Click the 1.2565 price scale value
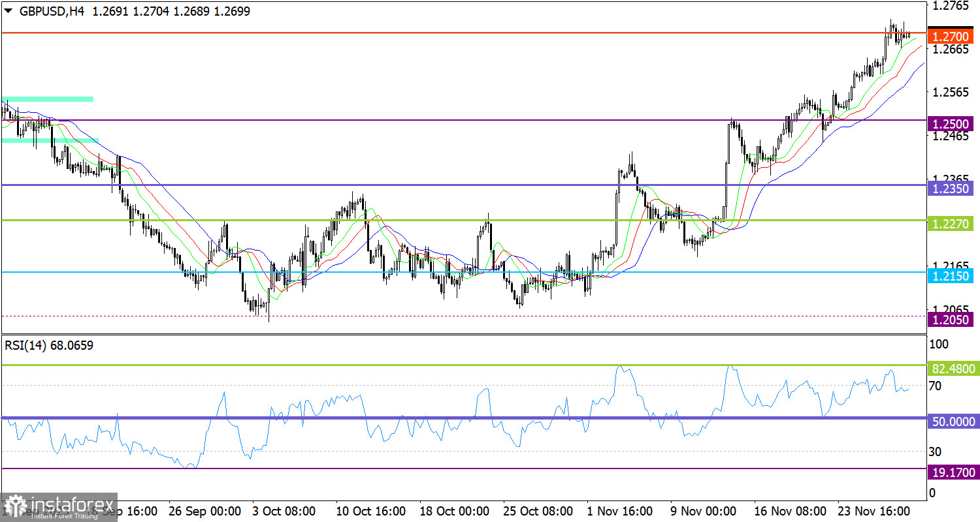 (x=950, y=93)
